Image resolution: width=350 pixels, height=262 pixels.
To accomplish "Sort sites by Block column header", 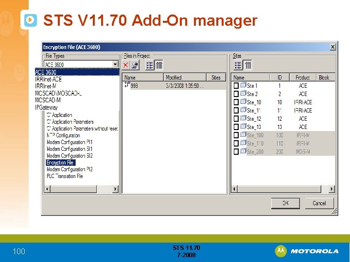I will coord(326,78).
